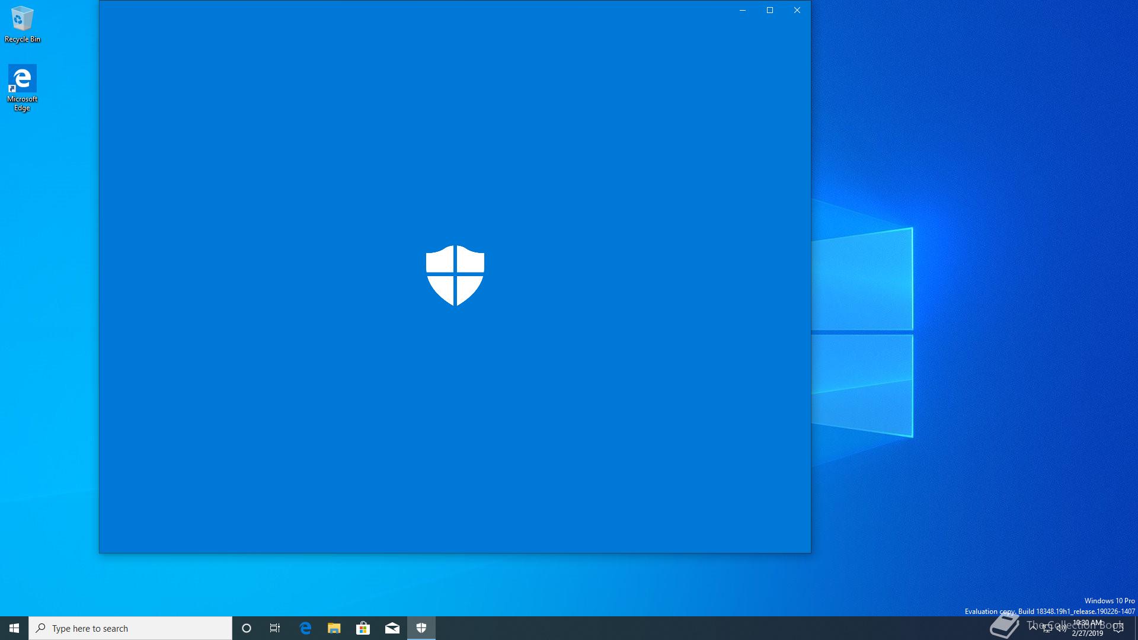Maximize the Windows Security window
The image size is (1138, 640).
770,10
